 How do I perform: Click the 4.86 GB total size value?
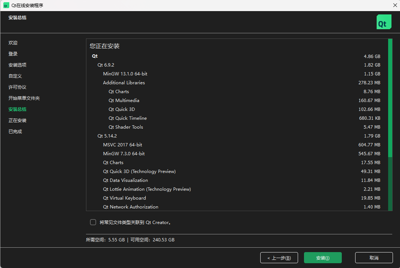click(x=372, y=56)
